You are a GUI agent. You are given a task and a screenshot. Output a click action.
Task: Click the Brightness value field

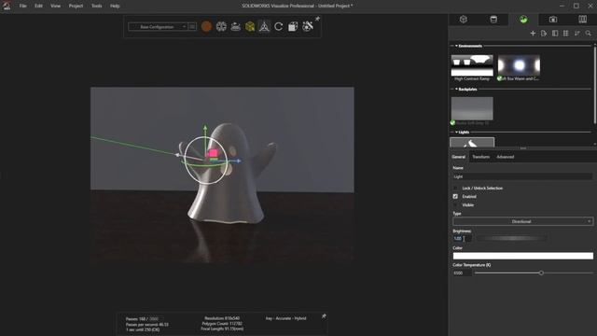pyautogui.click(x=463, y=239)
